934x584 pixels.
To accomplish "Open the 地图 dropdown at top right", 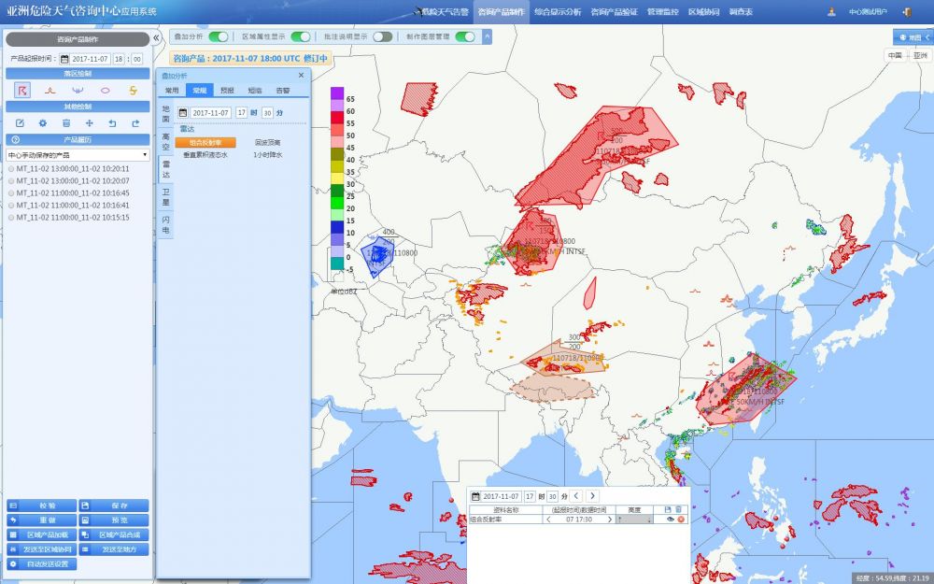I will 912,37.
